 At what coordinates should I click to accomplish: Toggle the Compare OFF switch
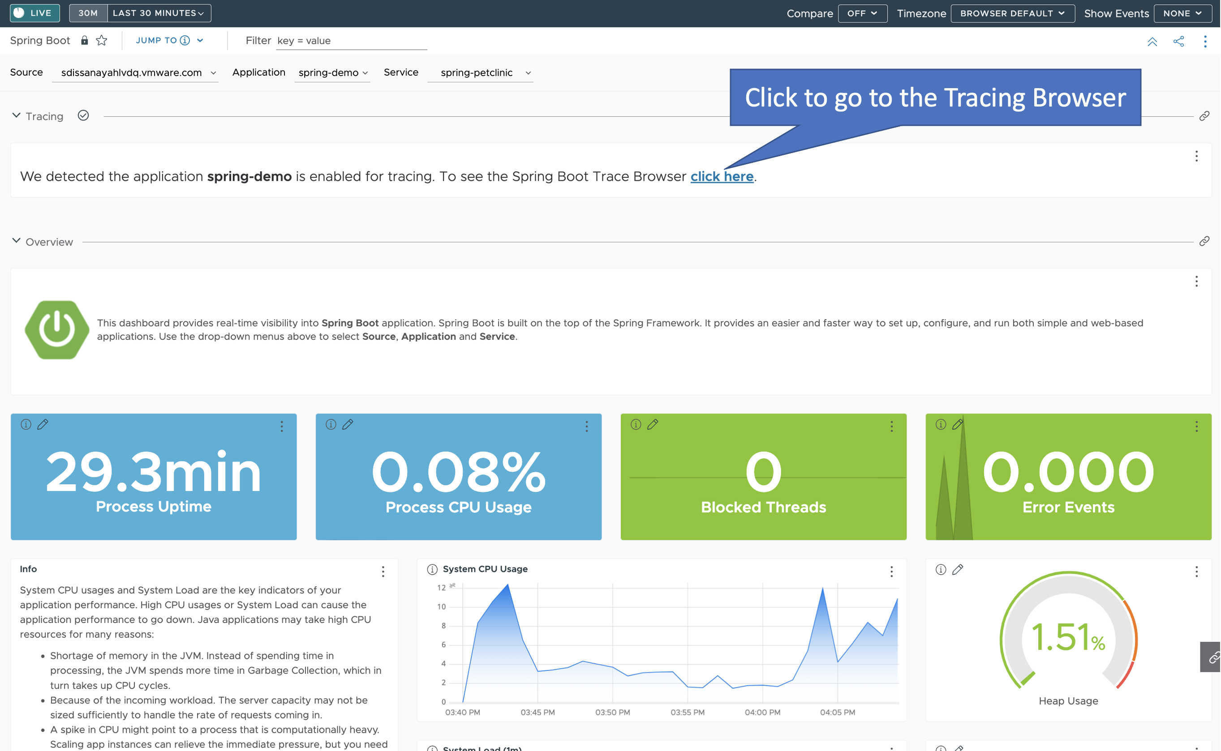pos(862,13)
